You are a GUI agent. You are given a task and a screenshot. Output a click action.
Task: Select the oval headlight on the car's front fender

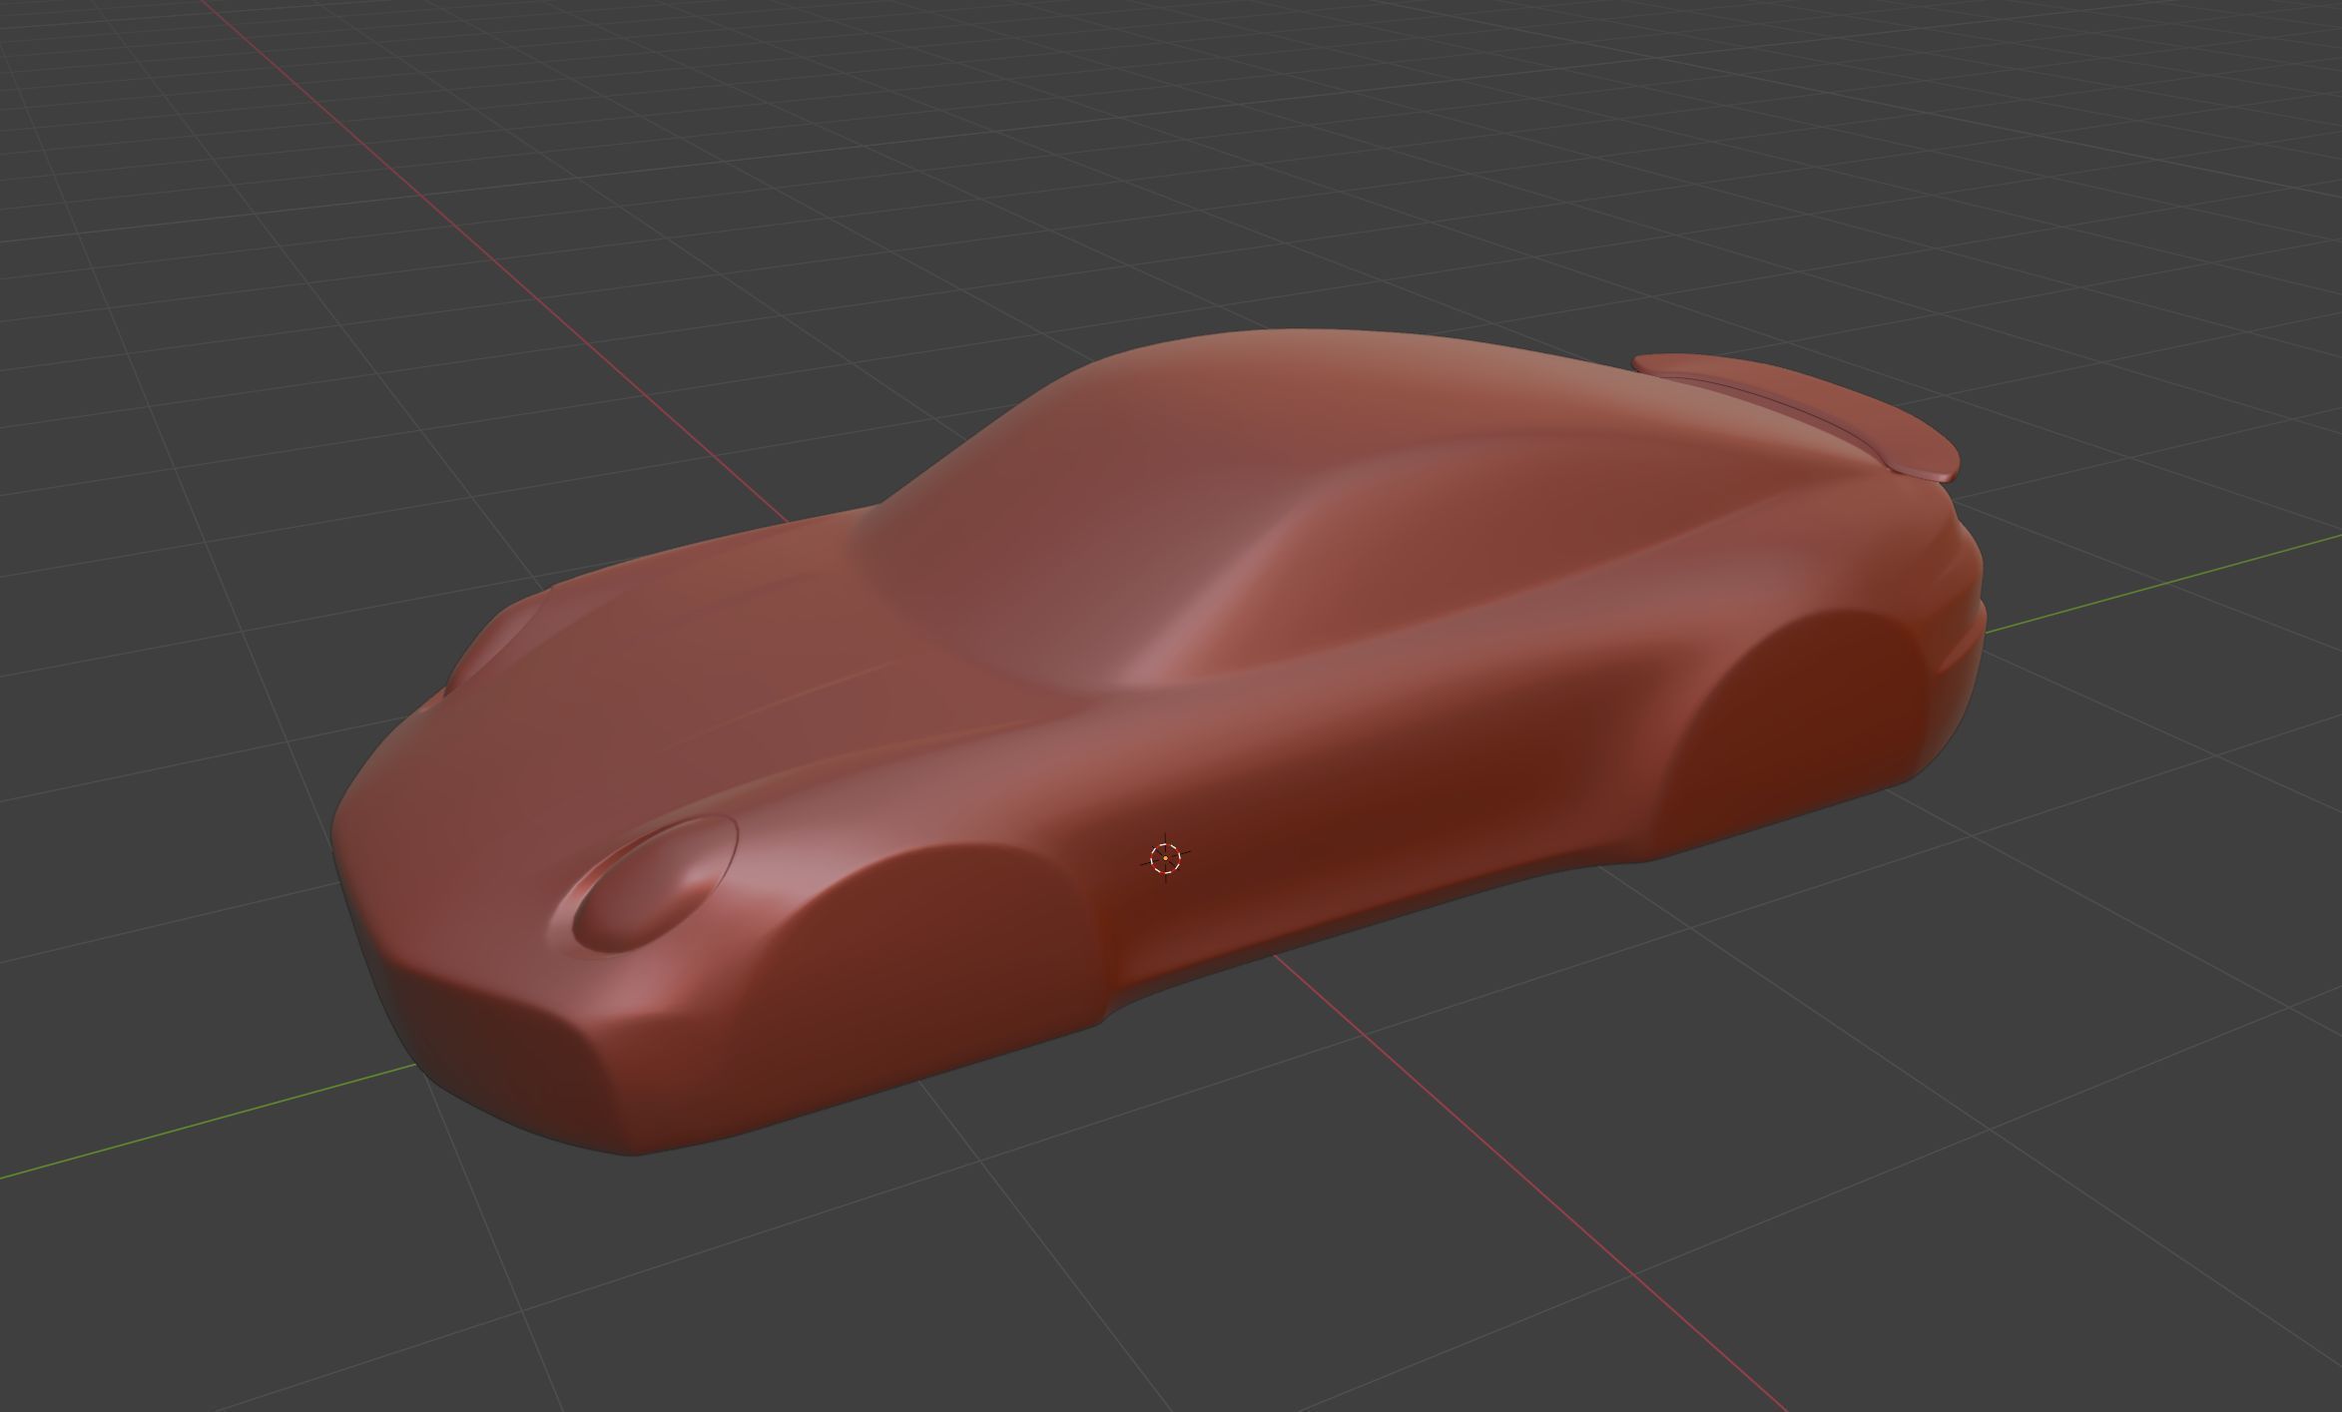pyautogui.click(x=656, y=883)
